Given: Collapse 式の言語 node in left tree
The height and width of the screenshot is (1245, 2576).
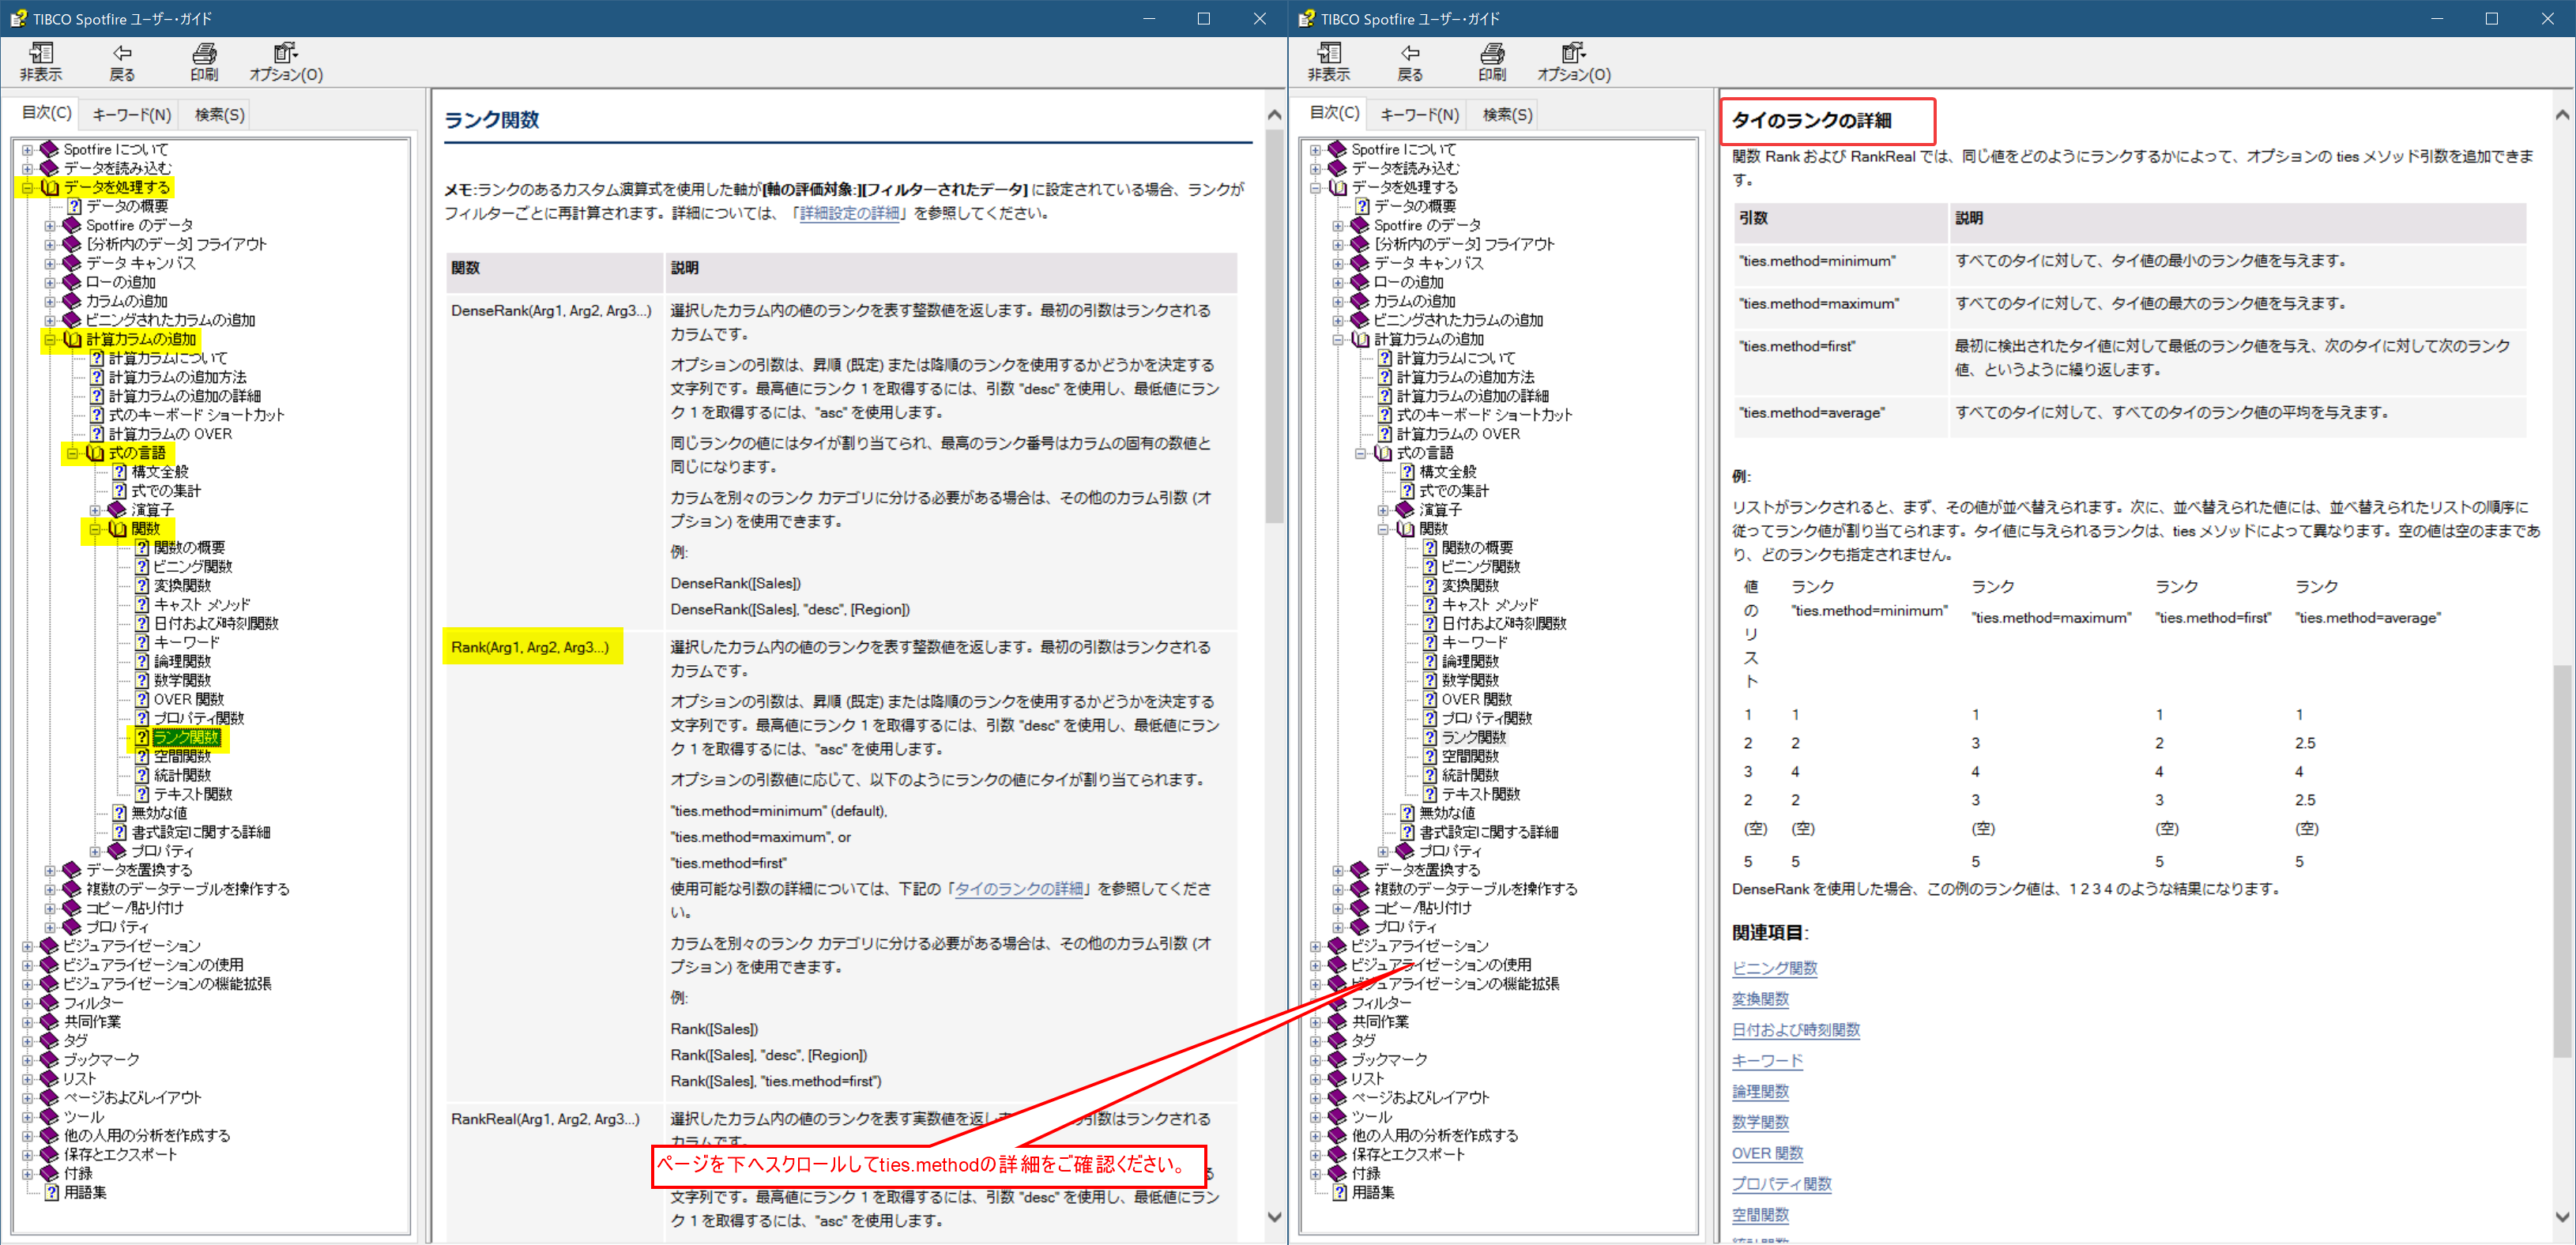Looking at the screenshot, I should (72, 454).
